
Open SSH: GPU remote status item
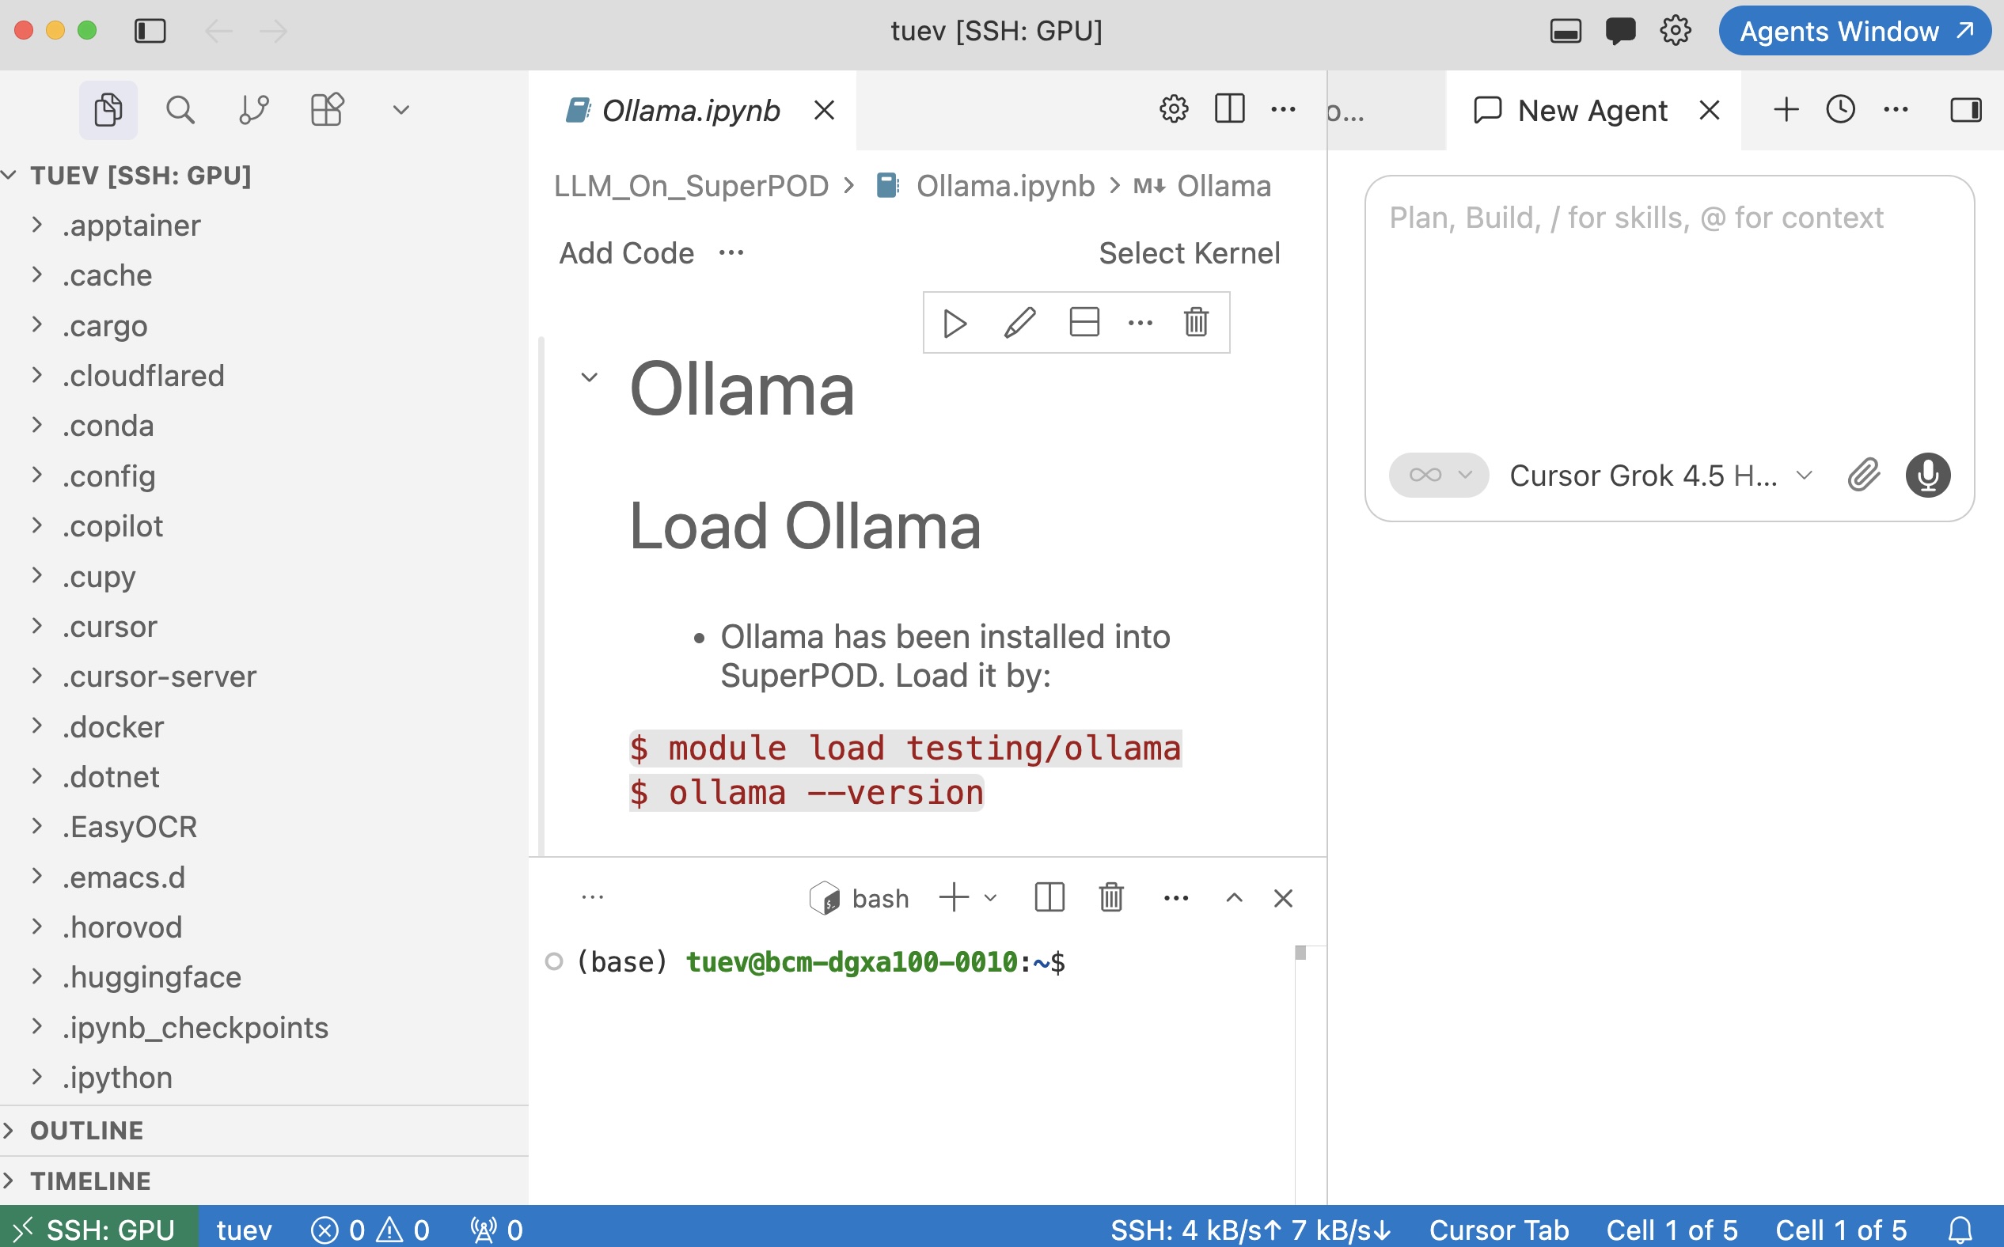[x=99, y=1230]
